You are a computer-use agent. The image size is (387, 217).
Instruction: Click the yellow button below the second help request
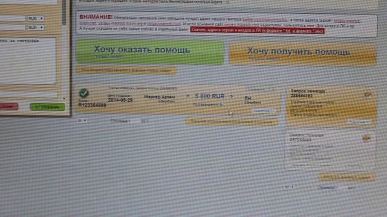point(346,177)
